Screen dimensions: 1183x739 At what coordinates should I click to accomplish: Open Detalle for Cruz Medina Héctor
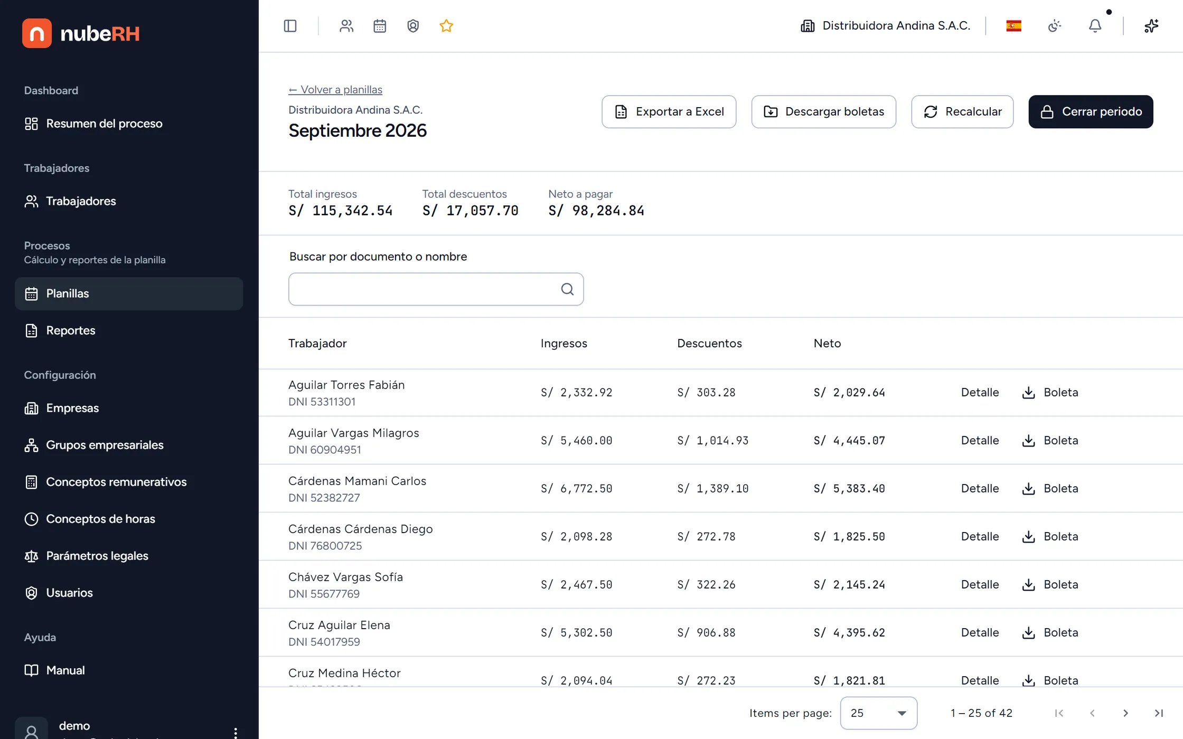tap(980, 680)
